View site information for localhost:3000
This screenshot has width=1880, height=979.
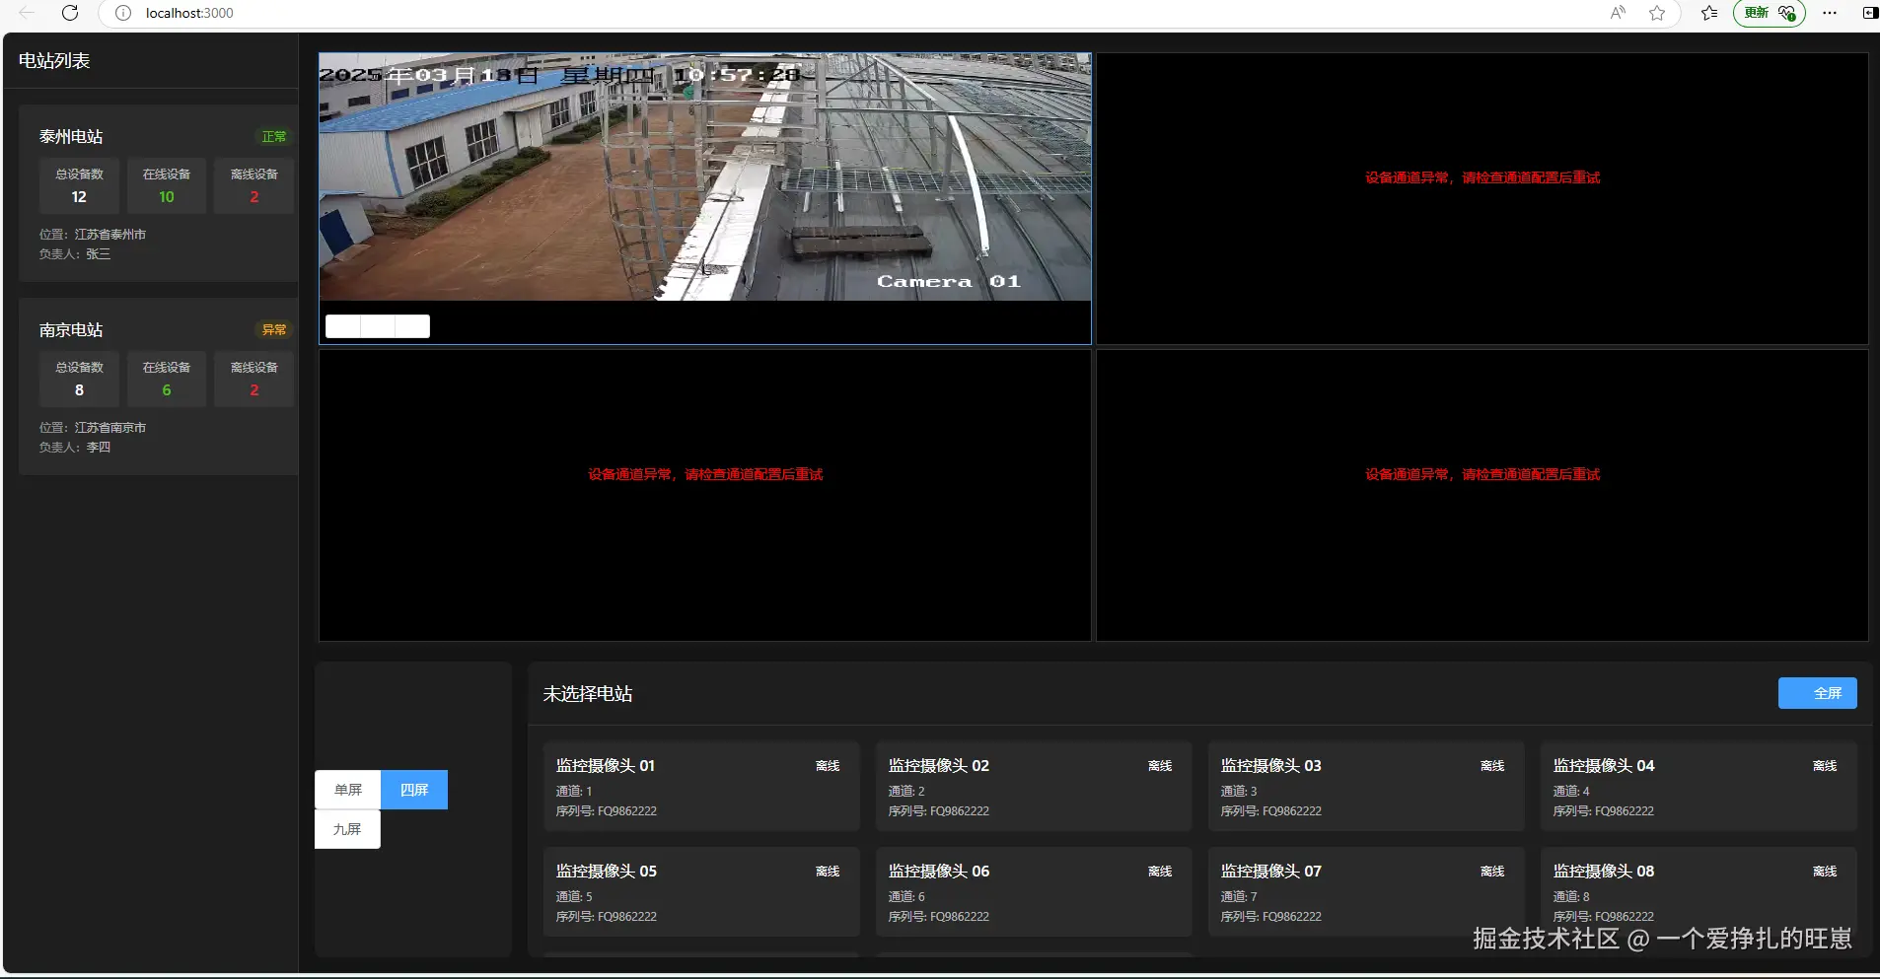tap(123, 13)
